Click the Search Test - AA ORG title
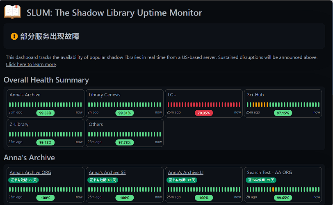This screenshot has height=205, width=333. (x=269, y=172)
